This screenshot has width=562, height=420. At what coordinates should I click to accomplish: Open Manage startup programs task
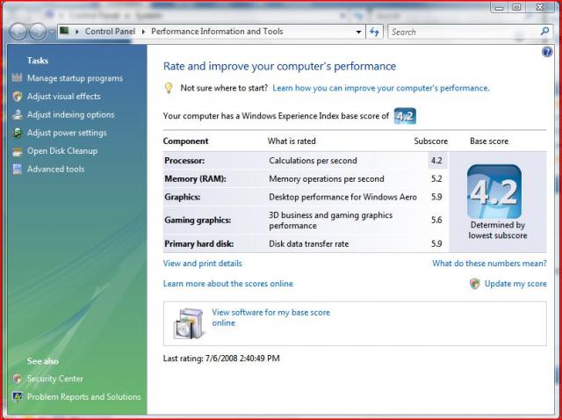(x=75, y=78)
